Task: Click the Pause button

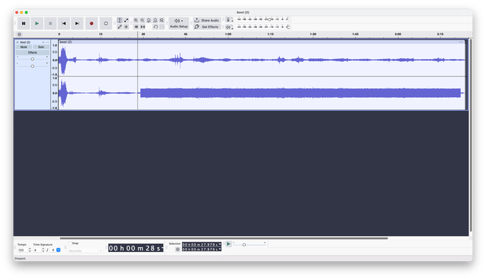Action: [x=24, y=23]
